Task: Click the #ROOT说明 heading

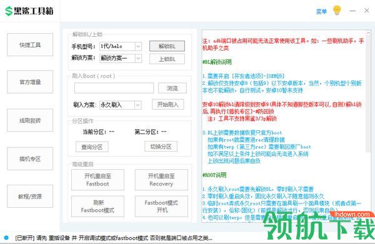Action: pos(214,175)
